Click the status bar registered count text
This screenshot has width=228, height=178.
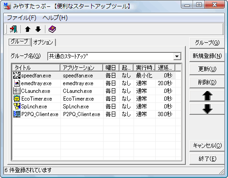[x=28, y=170]
